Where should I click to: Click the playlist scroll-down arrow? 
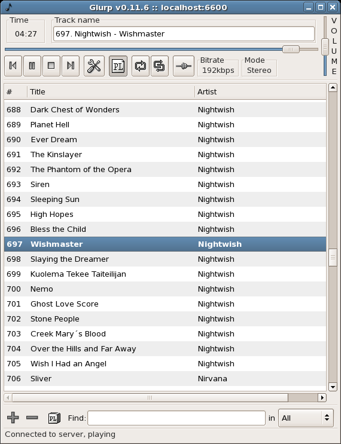(333, 387)
